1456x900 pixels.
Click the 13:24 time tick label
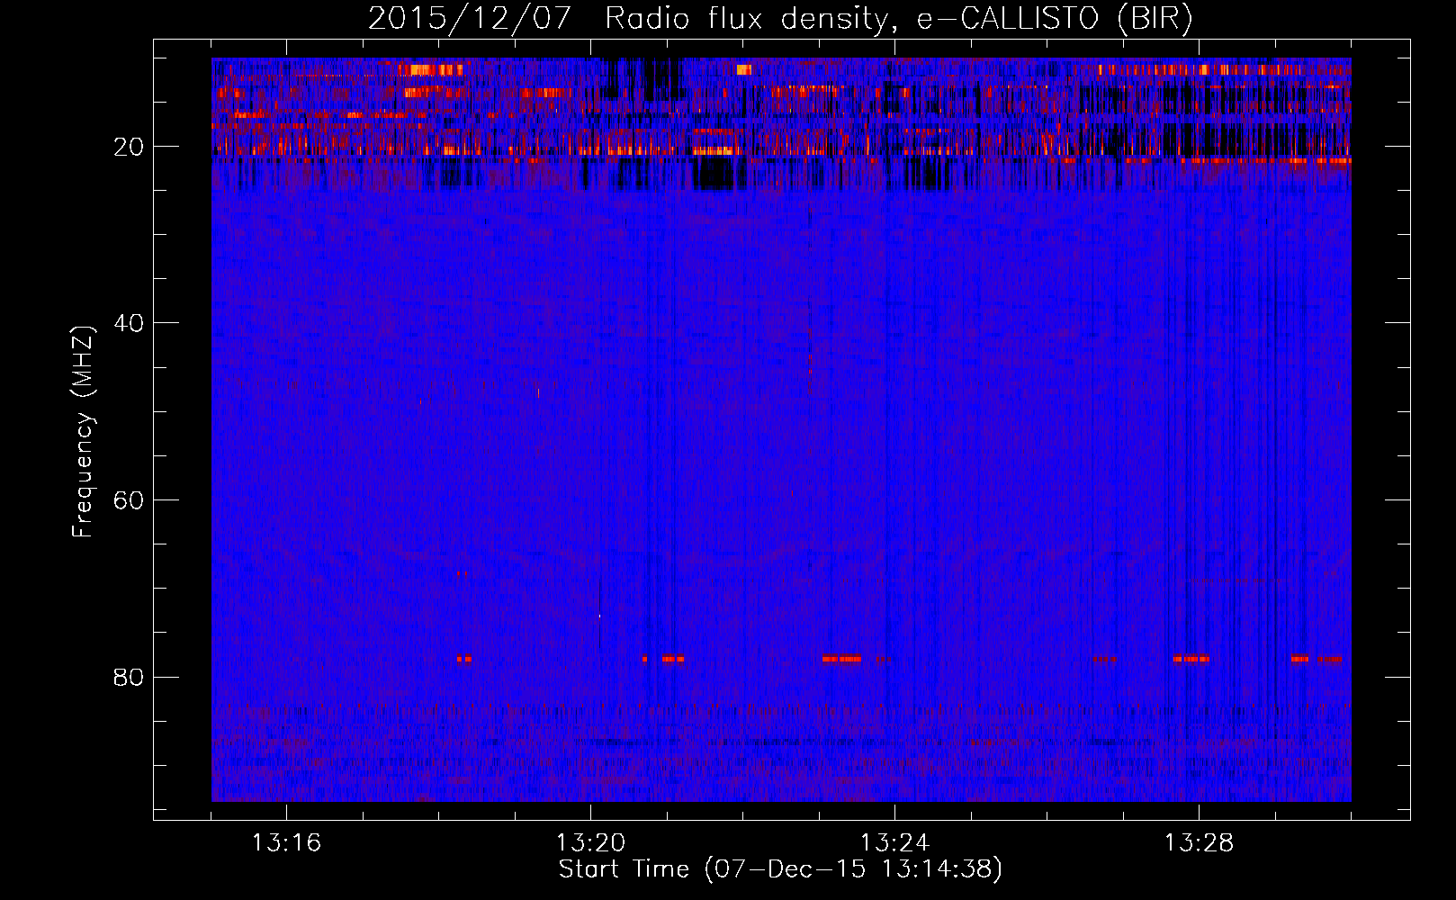point(894,843)
